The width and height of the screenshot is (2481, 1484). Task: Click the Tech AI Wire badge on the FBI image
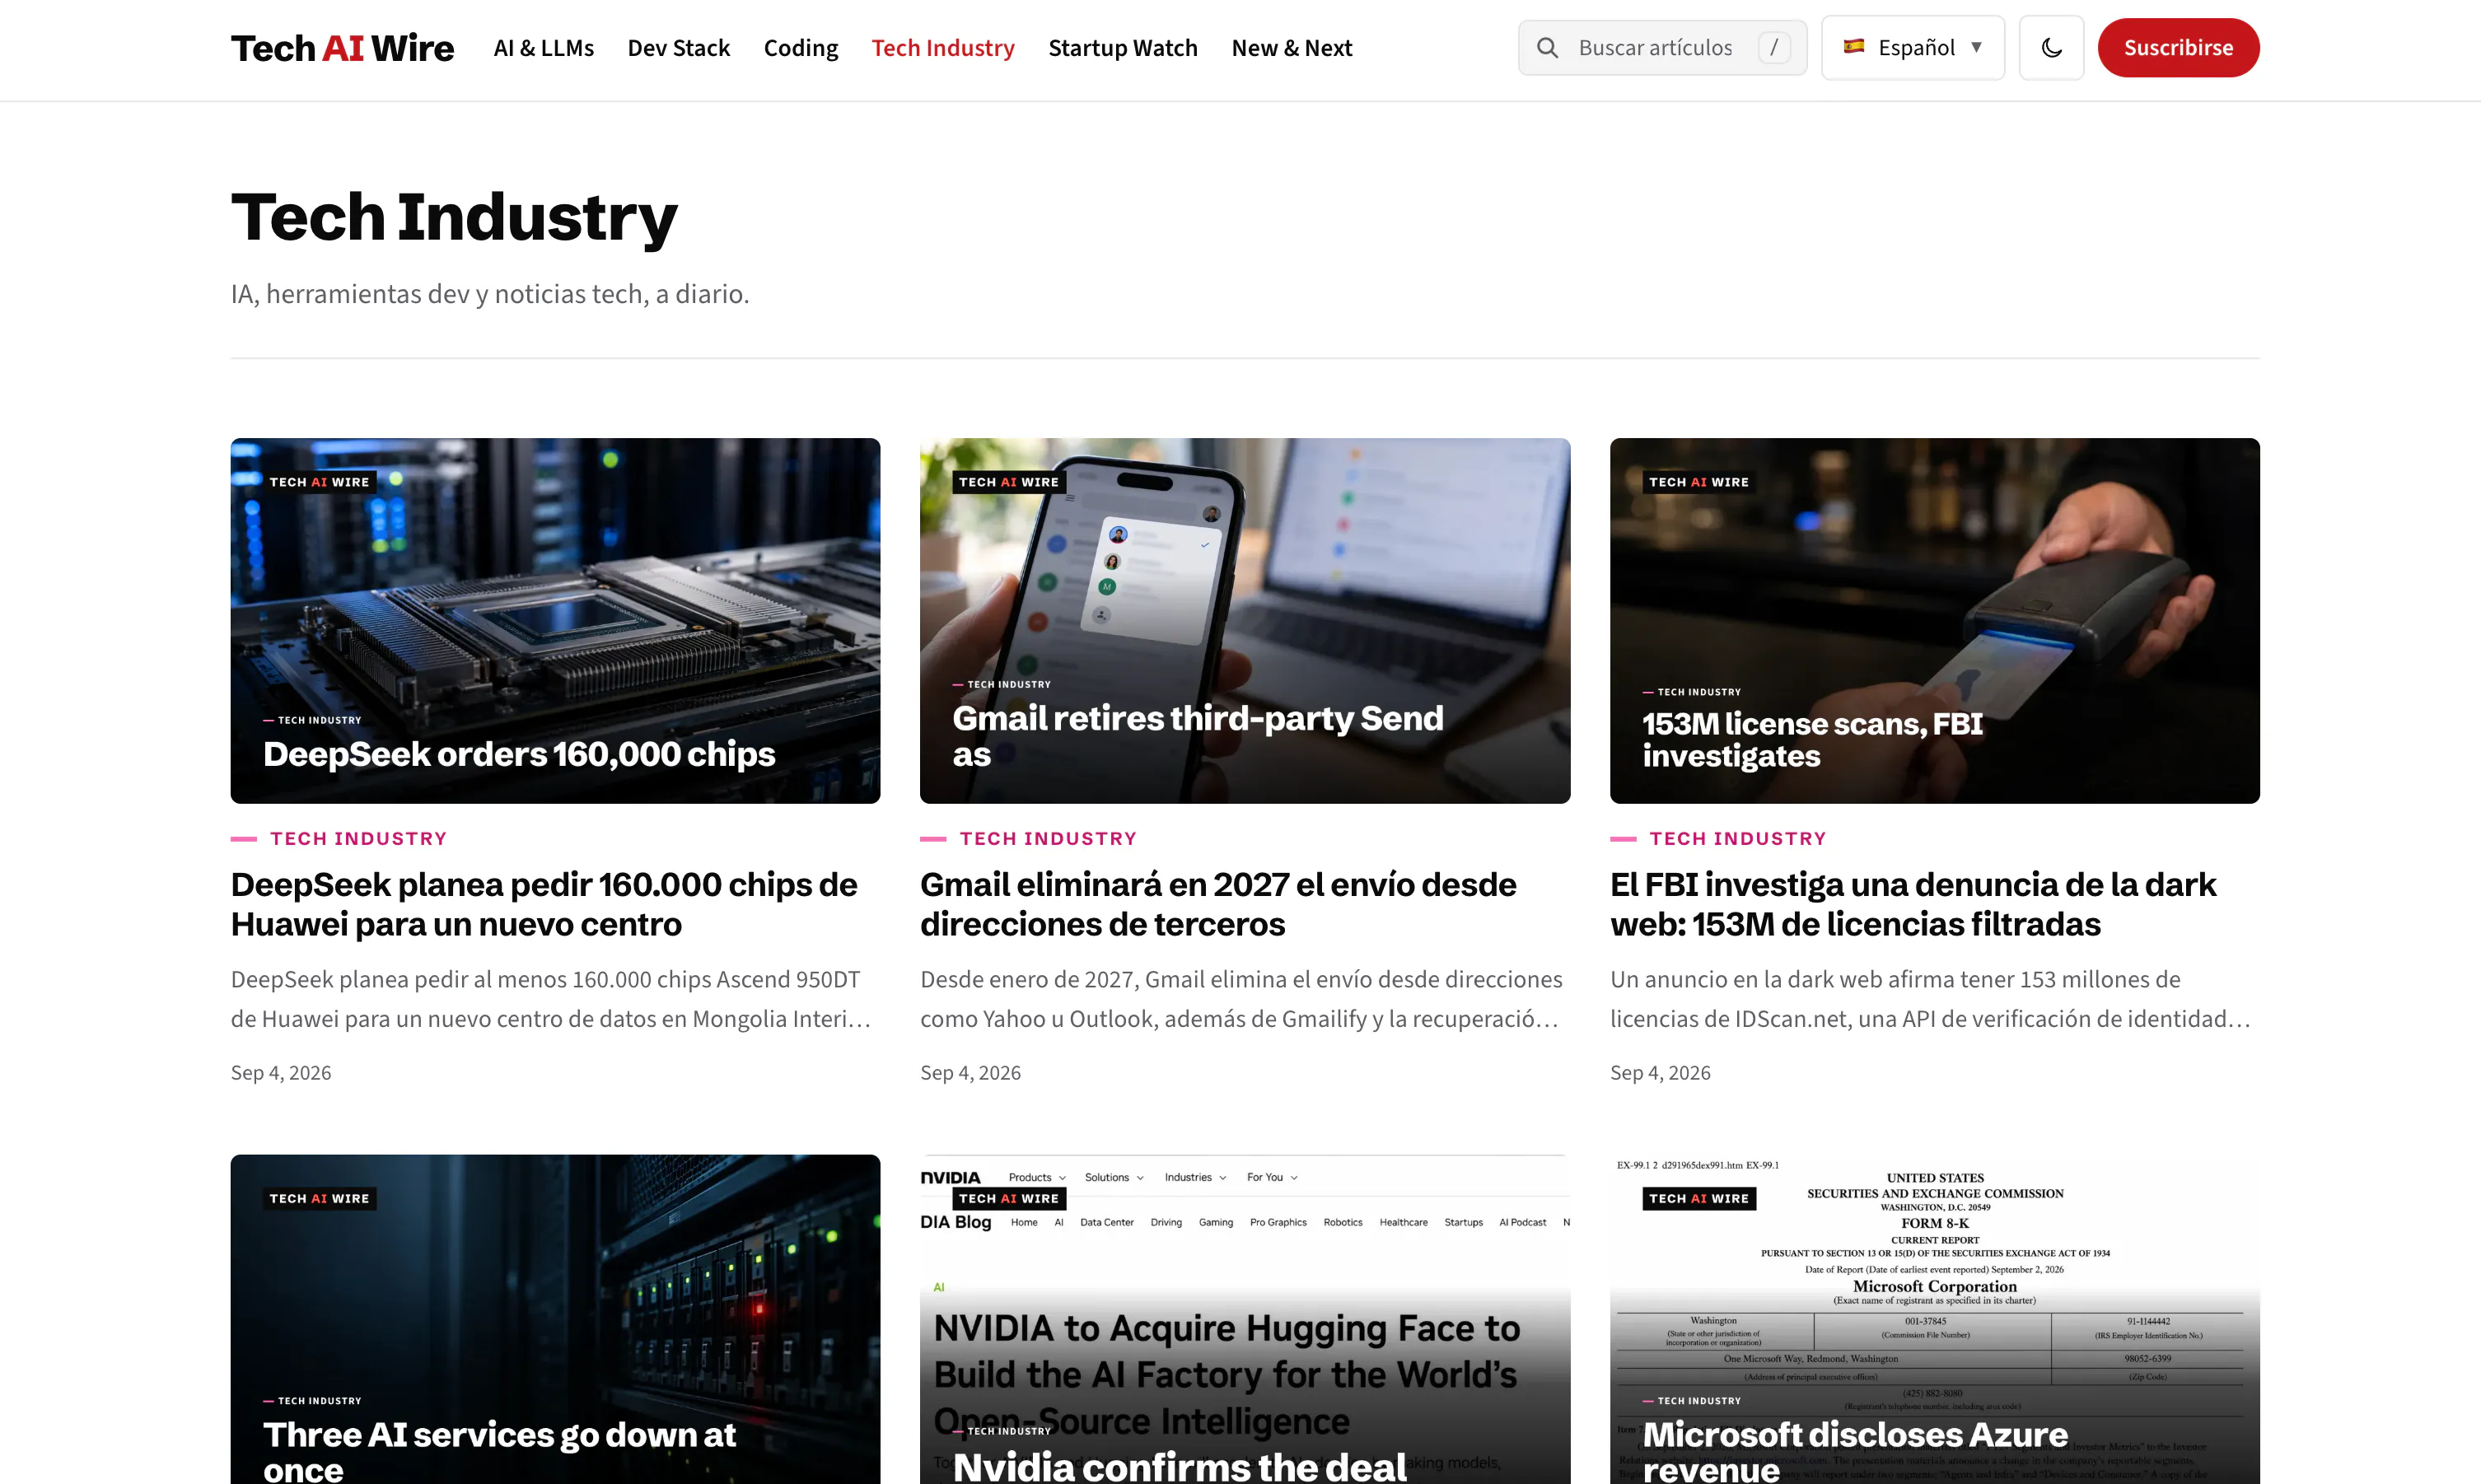click(1699, 482)
